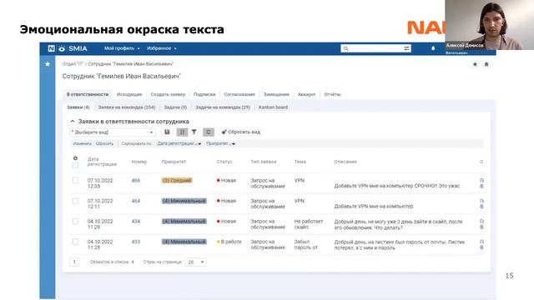Select checkbox for request 464

click(75, 201)
